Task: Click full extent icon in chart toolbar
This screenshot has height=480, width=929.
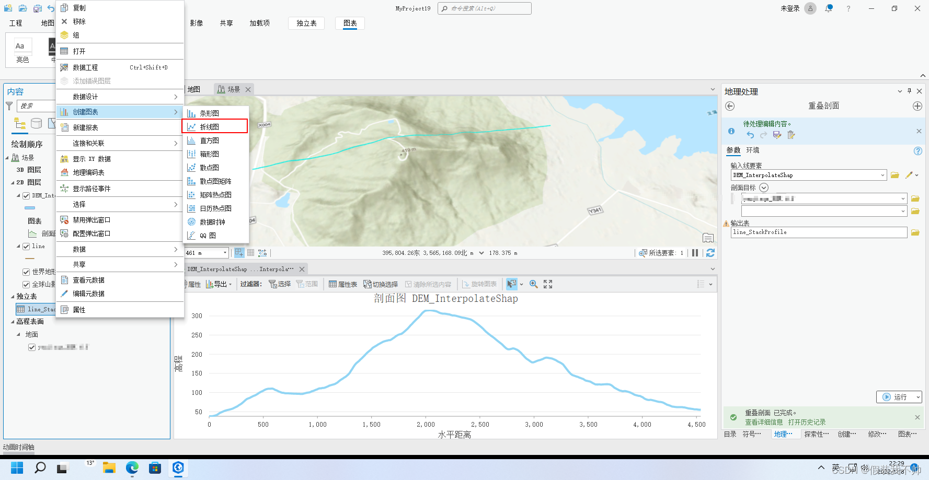Action: tap(548, 284)
